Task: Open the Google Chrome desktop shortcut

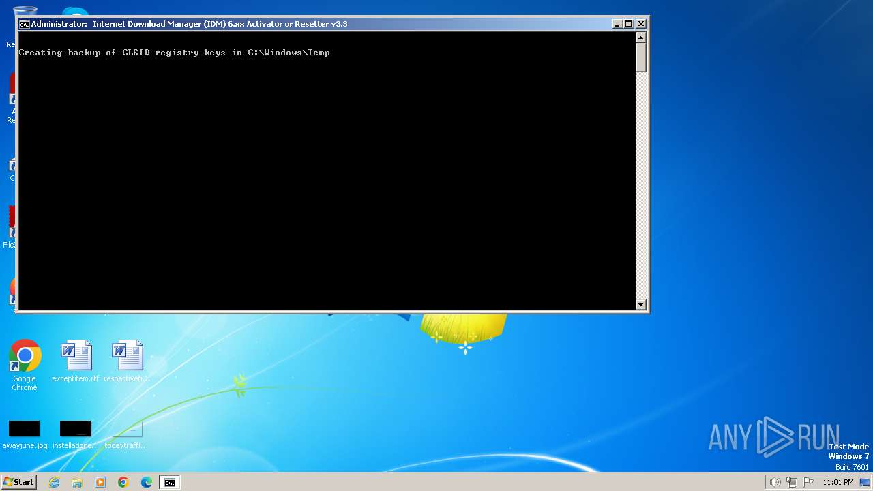Action: pyautogui.click(x=25, y=365)
